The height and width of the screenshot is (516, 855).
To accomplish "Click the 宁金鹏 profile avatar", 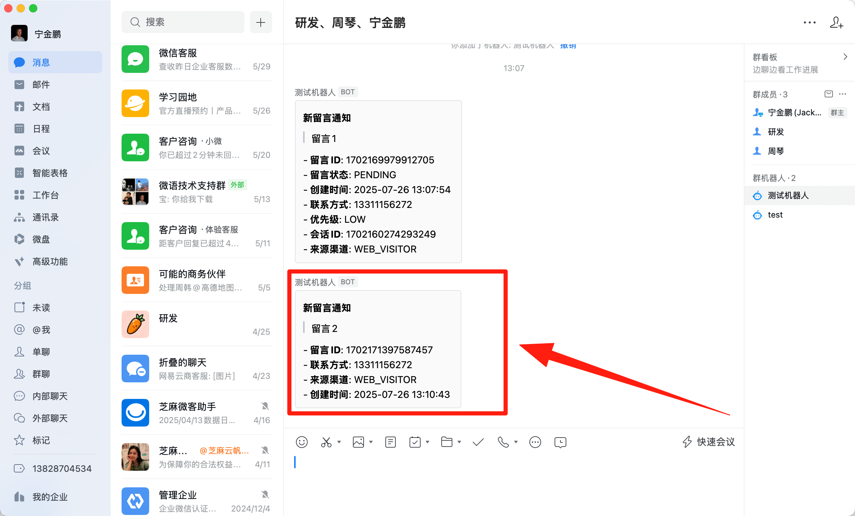I will point(19,34).
